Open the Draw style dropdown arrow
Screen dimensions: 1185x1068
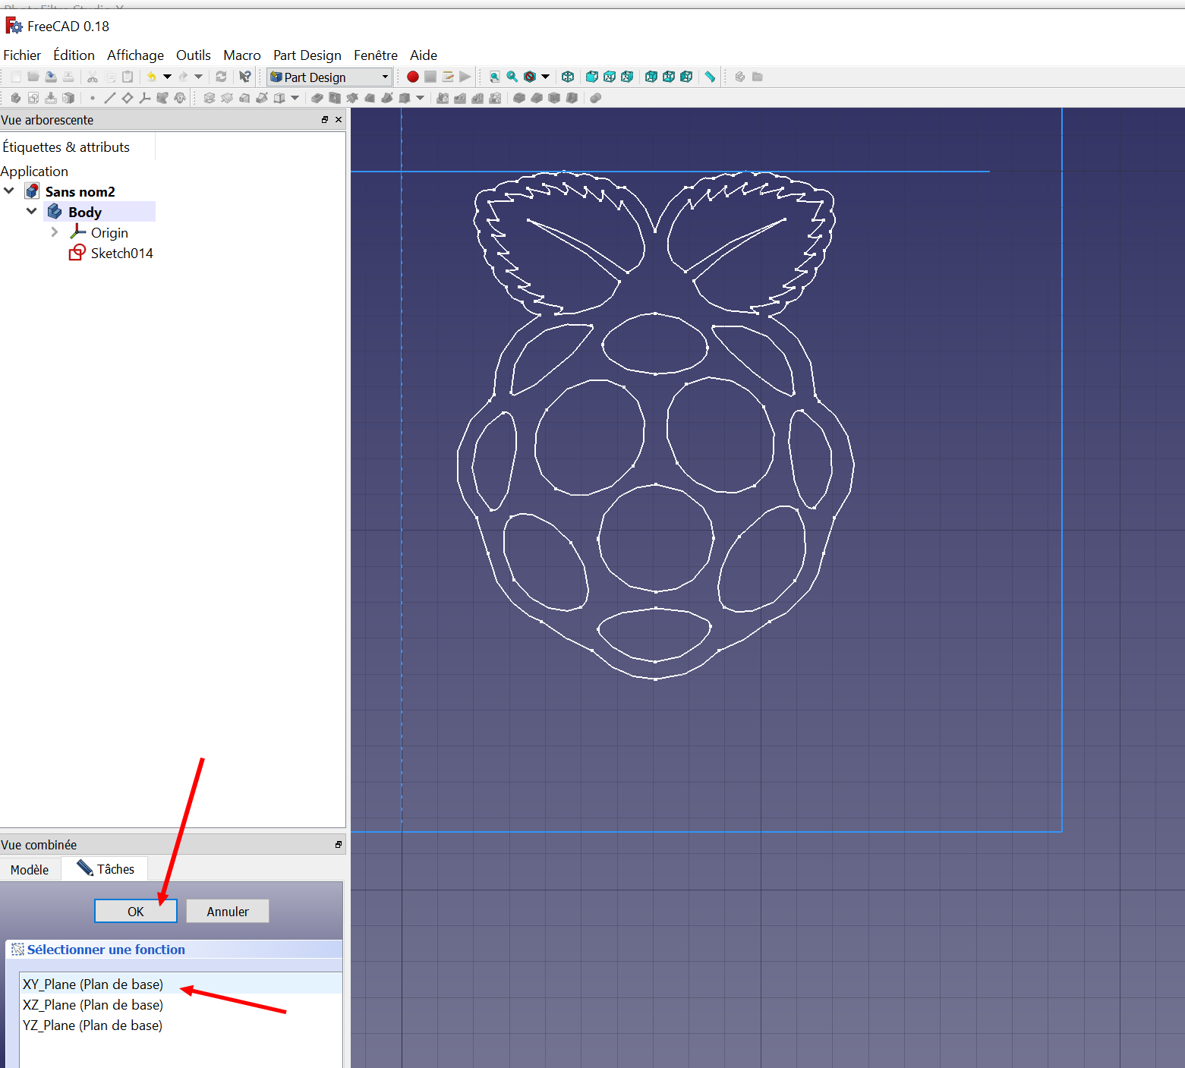click(545, 77)
